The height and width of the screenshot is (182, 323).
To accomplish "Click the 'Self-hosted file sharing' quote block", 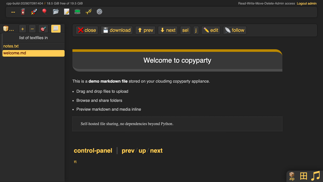I will (177, 124).
